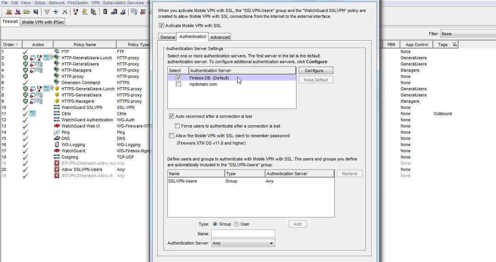Viewport: 496px width, 262px height.
Task: Click the DNS policy icon
Action: [57, 138]
